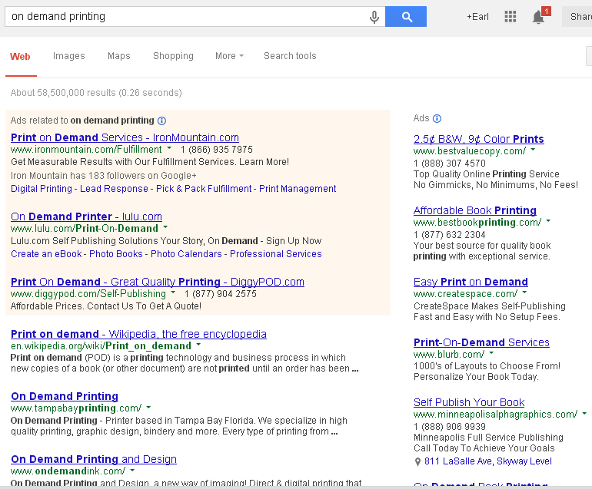Expand the More dropdown menu
This screenshot has height=489, width=592.
click(229, 56)
